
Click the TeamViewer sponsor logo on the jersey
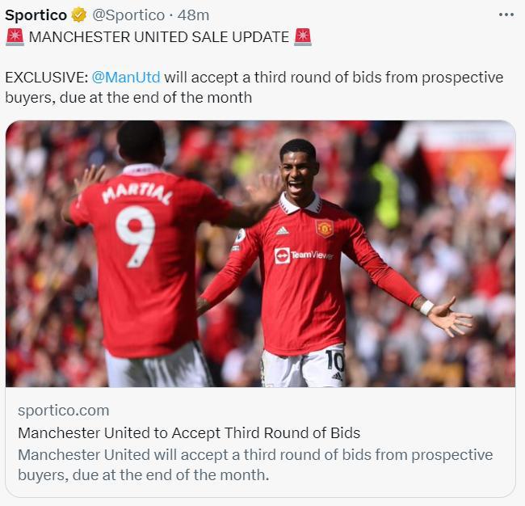304,255
